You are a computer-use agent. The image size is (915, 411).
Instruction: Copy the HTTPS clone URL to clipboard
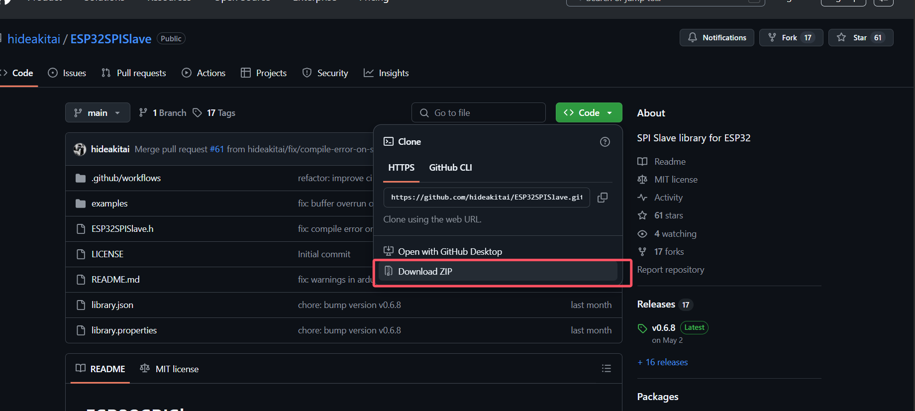[x=602, y=198]
